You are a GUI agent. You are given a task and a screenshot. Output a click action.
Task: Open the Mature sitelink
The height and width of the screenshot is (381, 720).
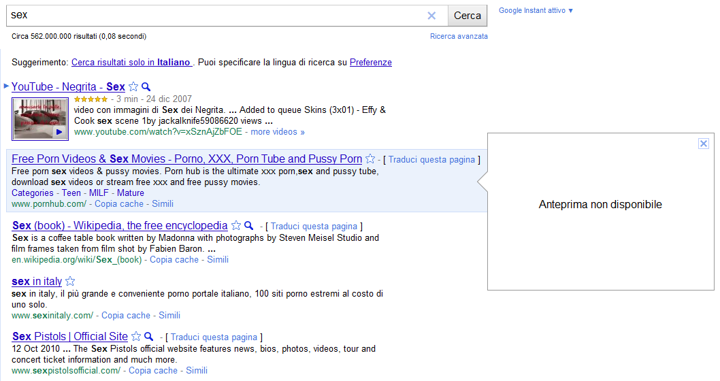click(131, 193)
